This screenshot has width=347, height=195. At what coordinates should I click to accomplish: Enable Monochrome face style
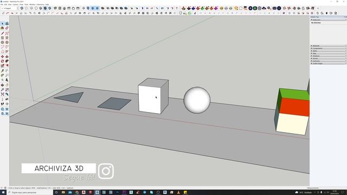pos(50,8)
